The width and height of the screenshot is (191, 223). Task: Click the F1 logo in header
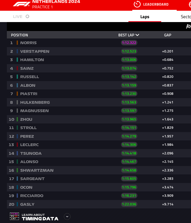click(x=21, y=4)
